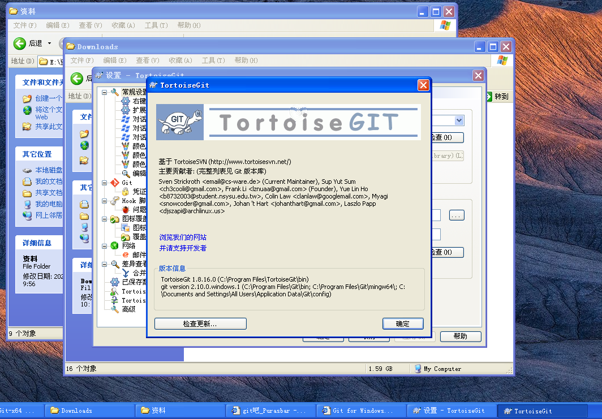Image resolution: width=602 pixels, height=419 pixels.
Task: Click the TortoiseGit turtle logo banner
Action: pos(289,122)
